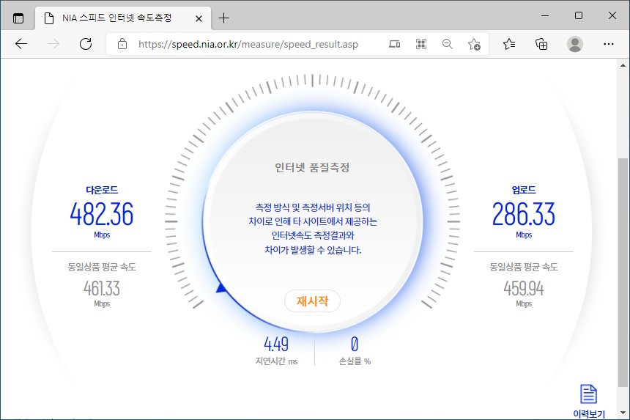The image size is (630, 420).
Task: Open 이력보기 history document icon
Action: [589, 394]
